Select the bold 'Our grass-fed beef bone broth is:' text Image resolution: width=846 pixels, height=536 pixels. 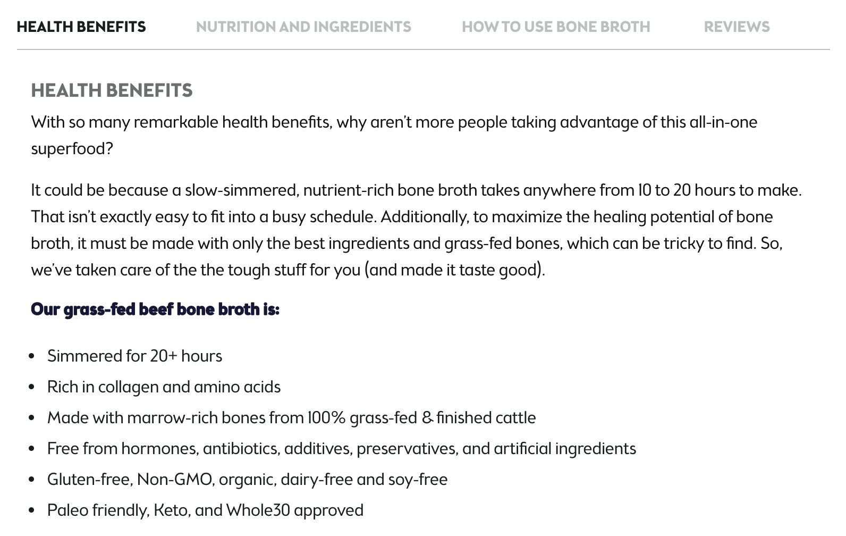pos(157,309)
